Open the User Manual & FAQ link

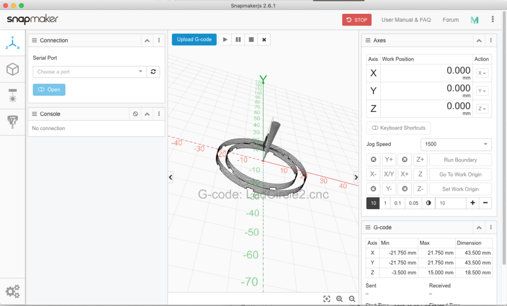point(406,20)
